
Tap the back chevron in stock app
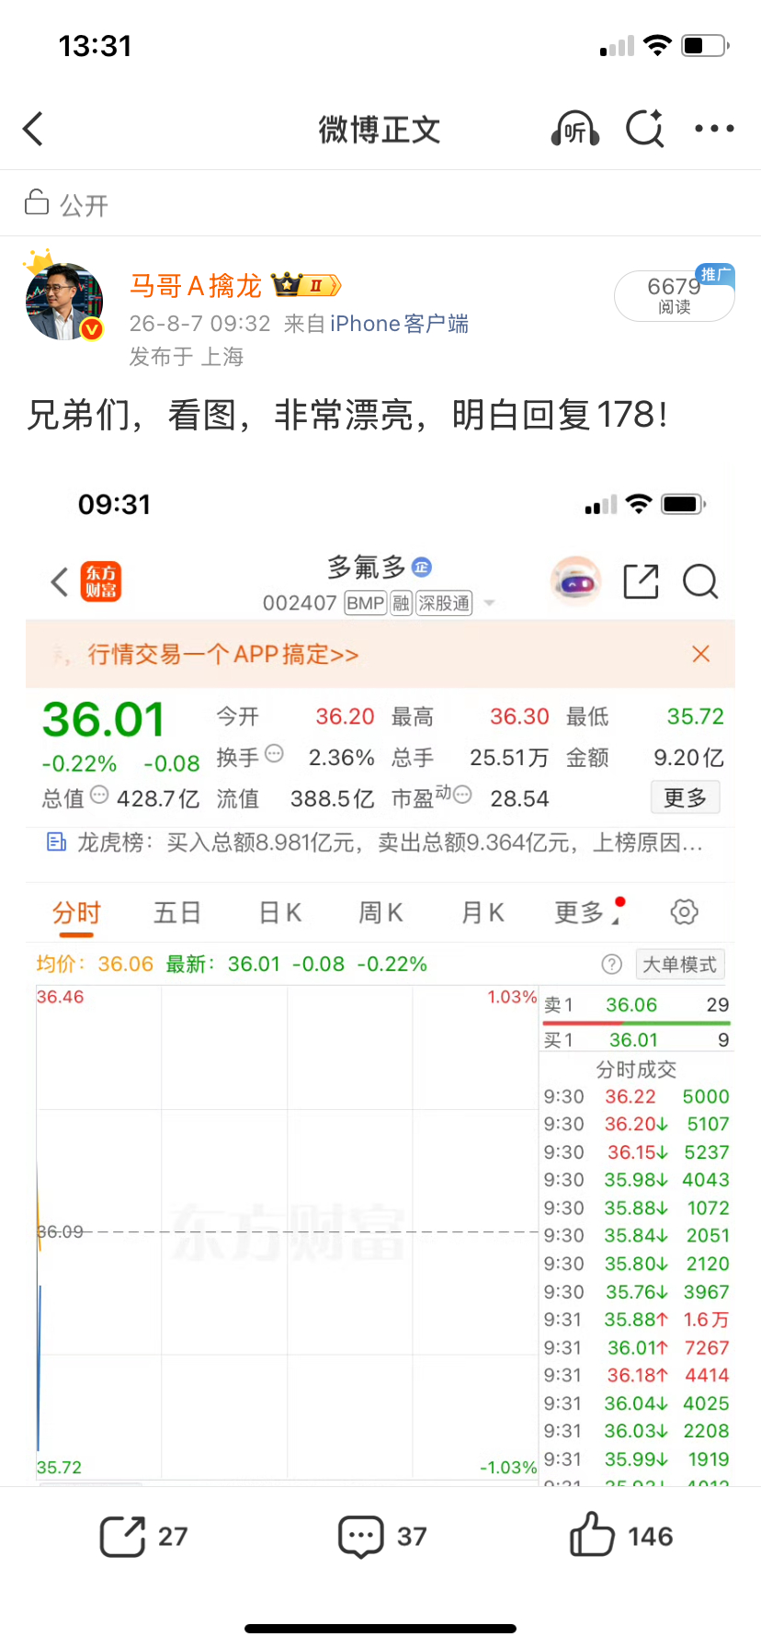[60, 581]
